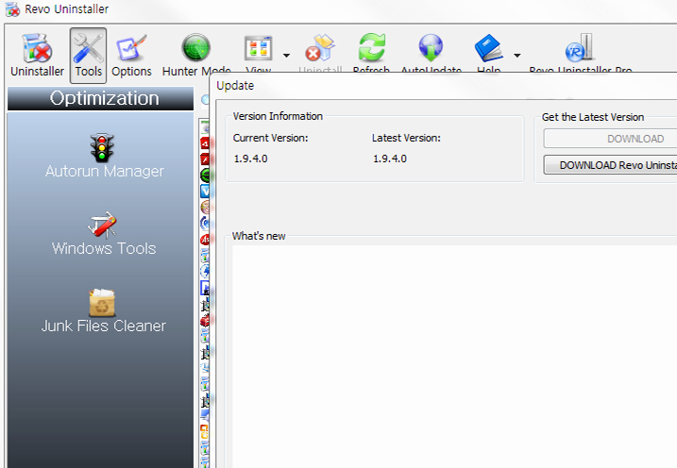Click DOWNLOAD Revo Uninstaller Pro button
This screenshot has height=468, width=677.
coord(611,165)
